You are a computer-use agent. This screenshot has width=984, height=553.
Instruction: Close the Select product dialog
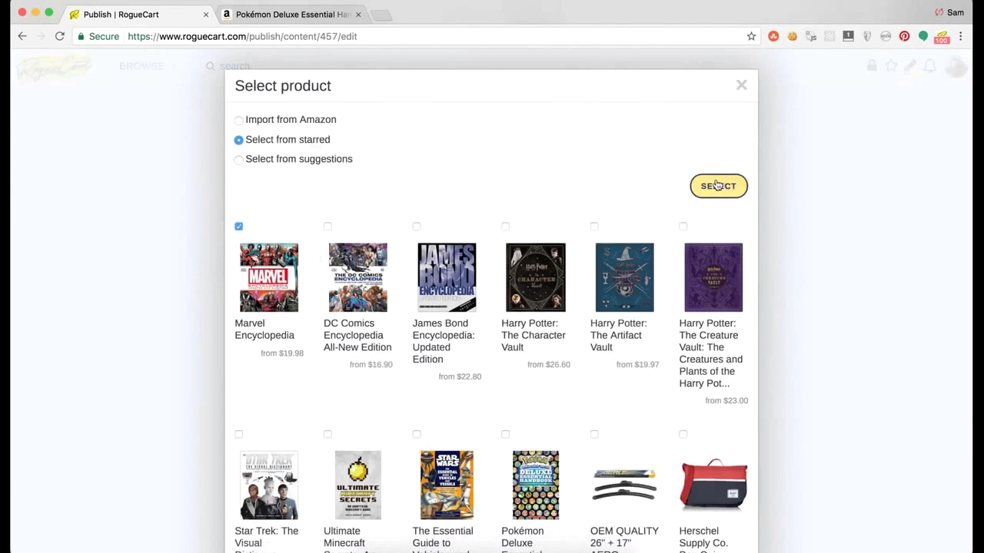[x=741, y=85]
